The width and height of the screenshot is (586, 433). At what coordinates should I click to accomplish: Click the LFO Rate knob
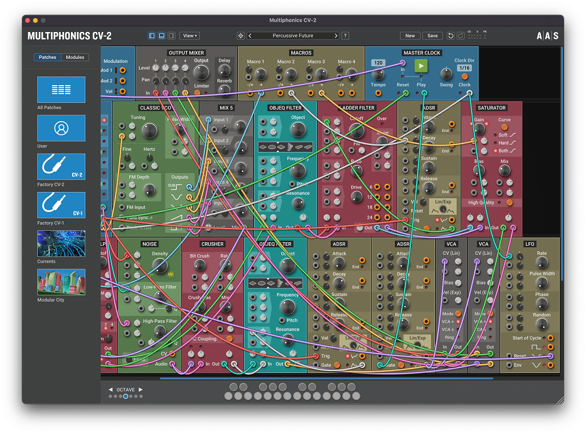541,263
